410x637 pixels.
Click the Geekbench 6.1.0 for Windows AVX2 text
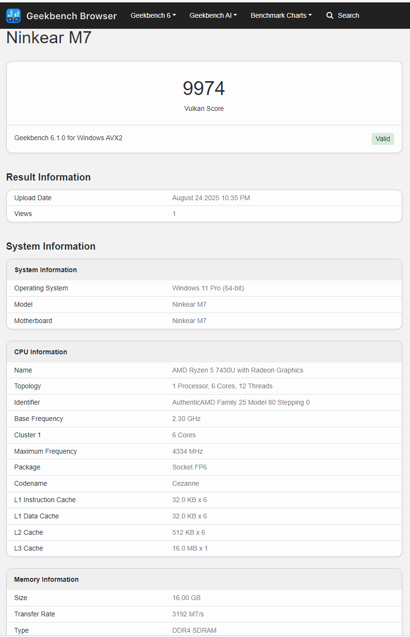tap(68, 138)
